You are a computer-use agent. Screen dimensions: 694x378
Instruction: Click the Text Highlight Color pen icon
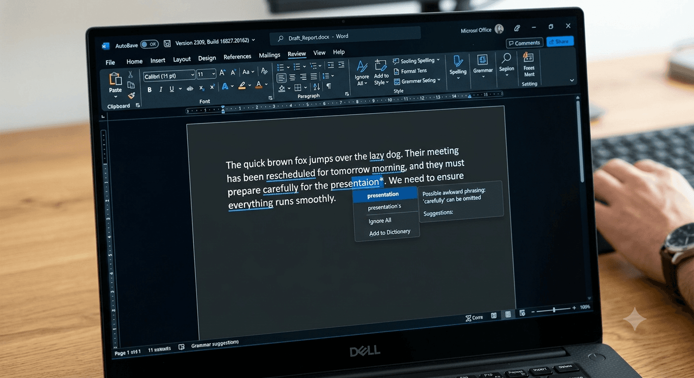[x=242, y=86]
